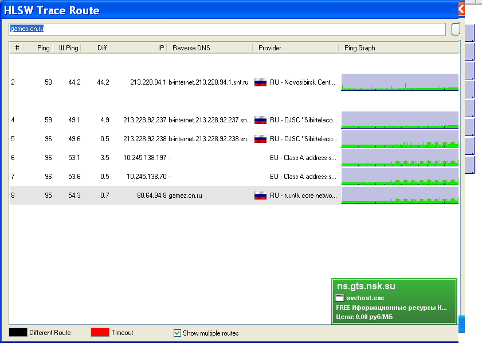The height and width of the screenshot is (343, 482).
Task: Click the Russian flag next to ru.ntk core network
Action: pyautogui.click(x=261, y=196)
